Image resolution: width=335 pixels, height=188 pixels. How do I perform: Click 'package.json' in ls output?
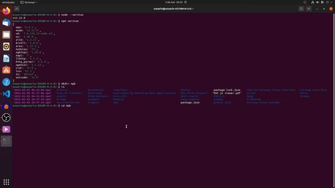click(x=190, y=102)
